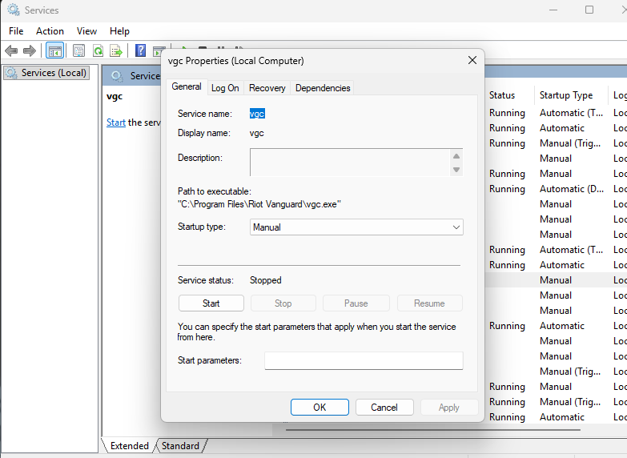Click the path text "C:\Program Files\Riot Vanguard\vgc.exe"
The image size is (627, 458).
coord(259,204)
